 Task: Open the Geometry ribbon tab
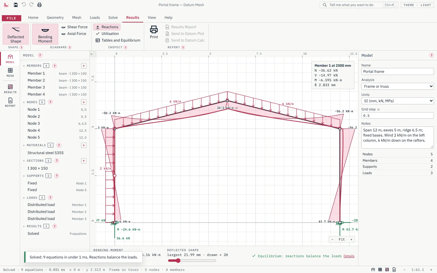[x=55, y=18]
